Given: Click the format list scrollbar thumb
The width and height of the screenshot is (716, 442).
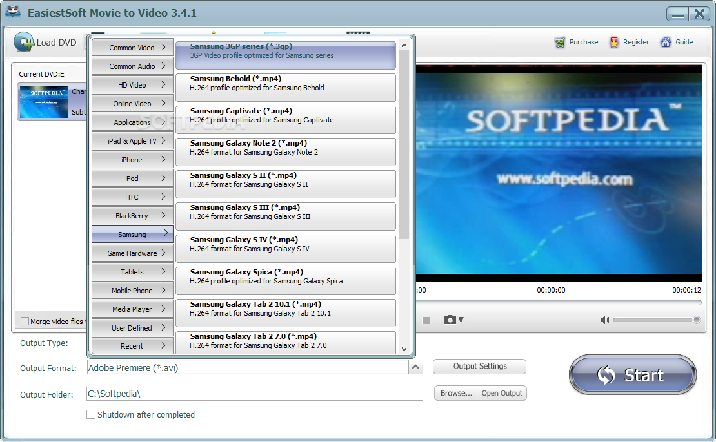Looking at the screenshot, I should tap(404, 144).
